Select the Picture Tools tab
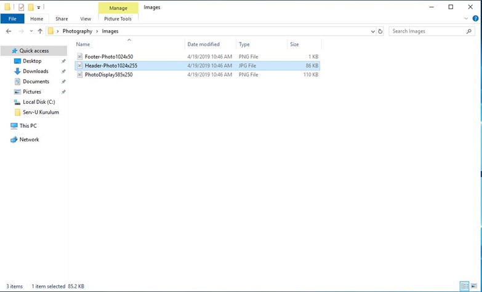 coord(118,18)
